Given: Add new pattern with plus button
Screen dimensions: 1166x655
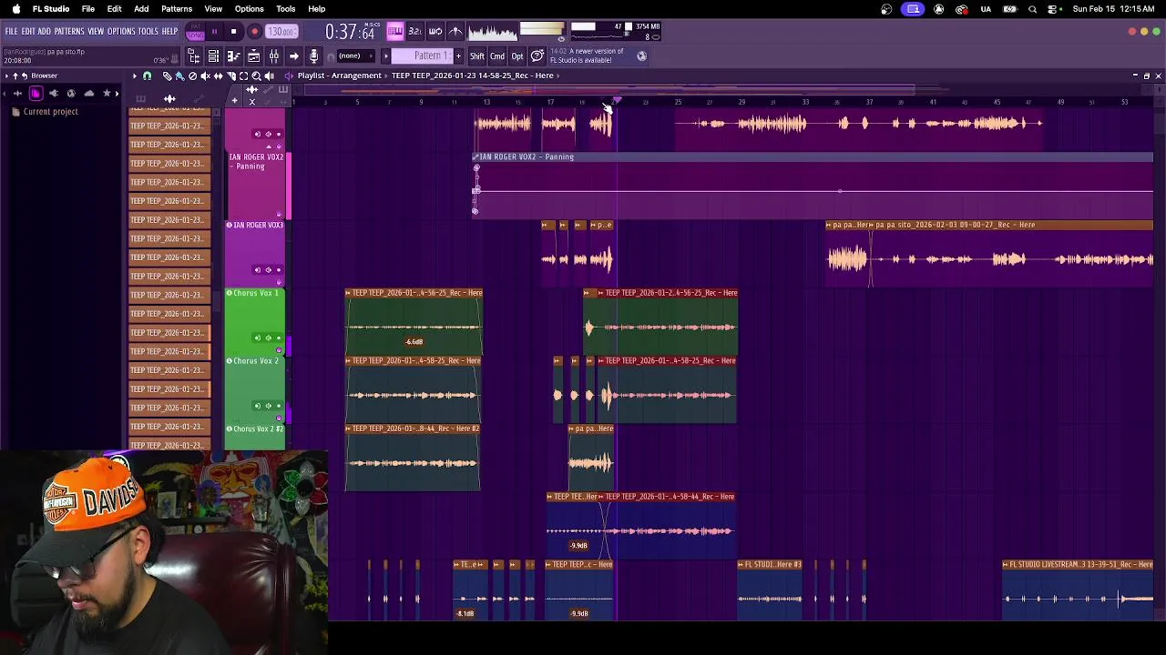Looking at the screenshot, I should (458, 56).
